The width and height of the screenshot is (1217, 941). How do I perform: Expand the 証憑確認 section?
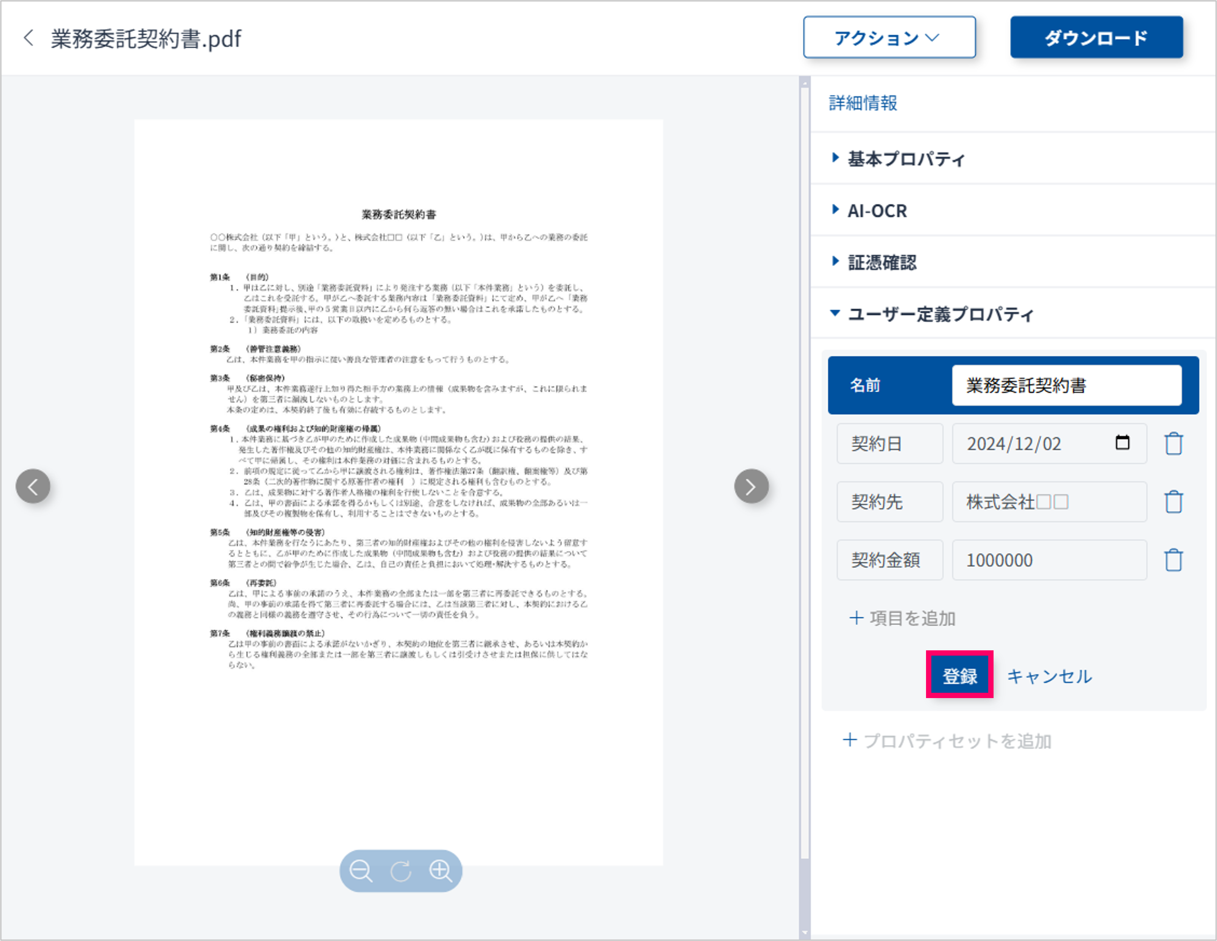click(882, 262)
